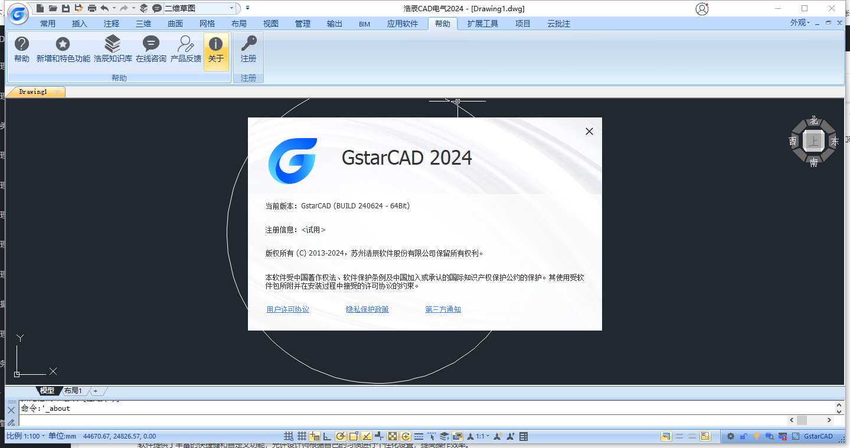Open 注册 registration key icon

(249, 50)
